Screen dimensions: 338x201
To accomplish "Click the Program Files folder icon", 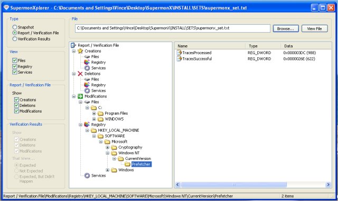I will tap(101, 113).
